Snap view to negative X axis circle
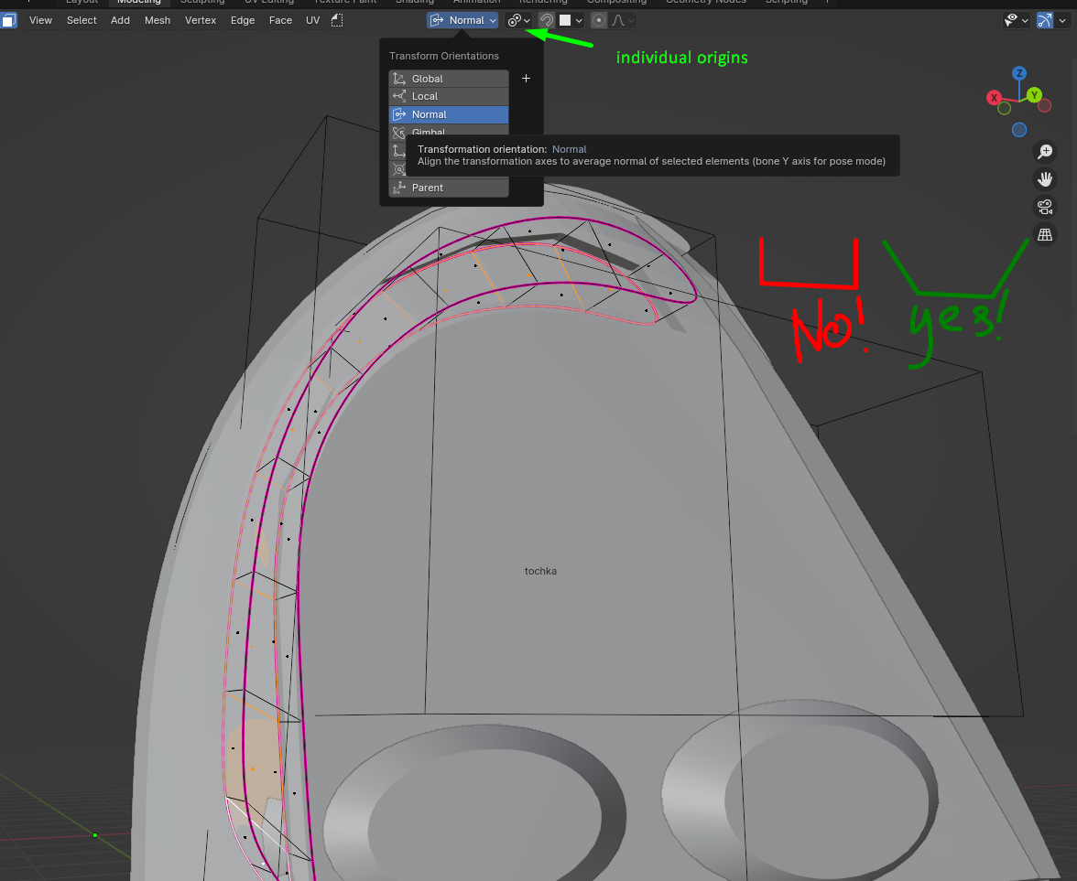This screenshot has width=1077, height=881. (1045, 106)
